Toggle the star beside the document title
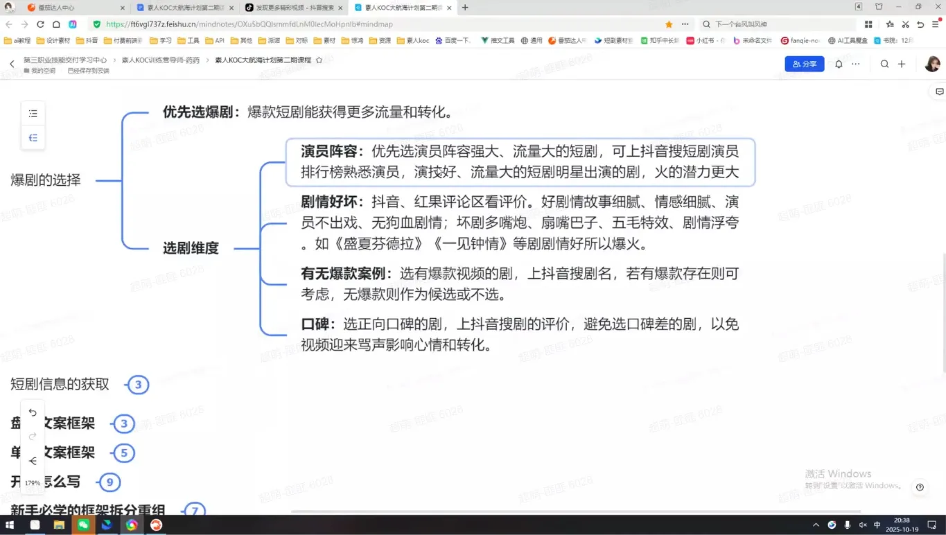This screenshot has width=946, height=535. tap(319, 61)
